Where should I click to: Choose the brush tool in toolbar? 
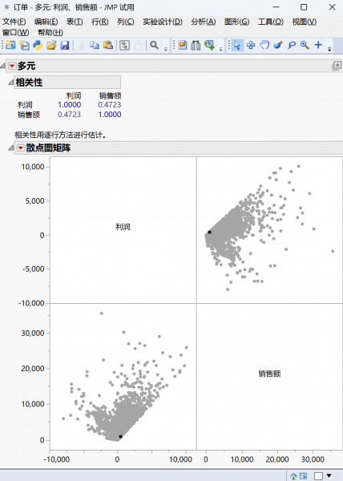(278, 45)
